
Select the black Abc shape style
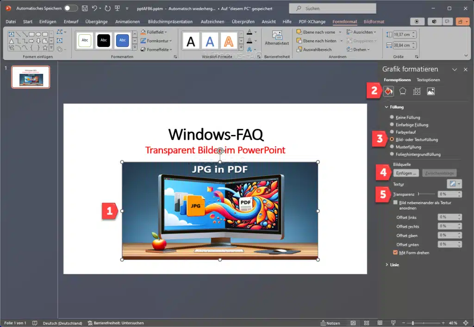pos(104,41)
